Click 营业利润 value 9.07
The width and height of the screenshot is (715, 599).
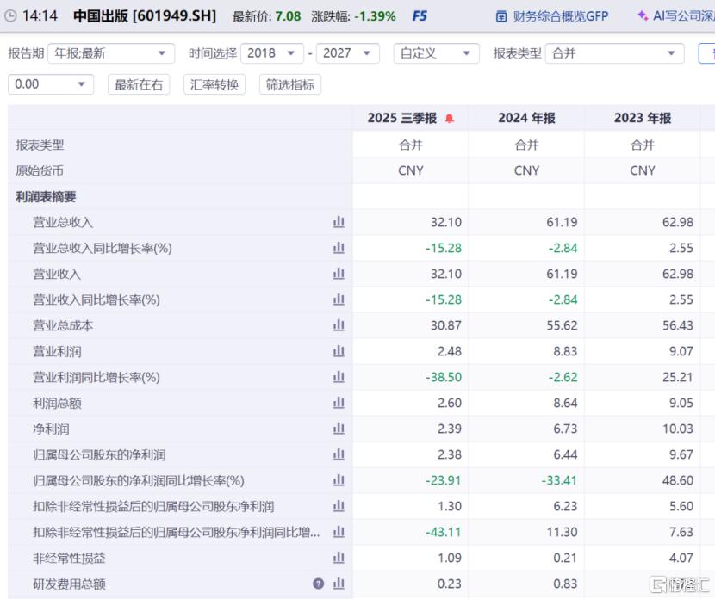pos(681,351)
